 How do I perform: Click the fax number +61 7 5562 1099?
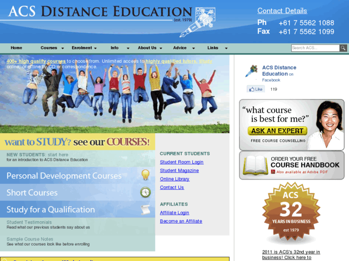pos(306,32)
